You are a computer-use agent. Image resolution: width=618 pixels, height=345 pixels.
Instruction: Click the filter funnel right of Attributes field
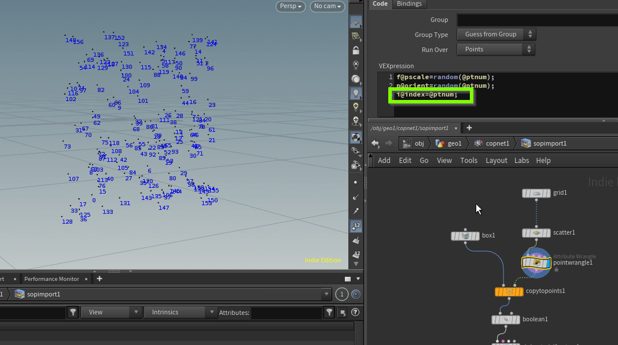coord(329,312)
